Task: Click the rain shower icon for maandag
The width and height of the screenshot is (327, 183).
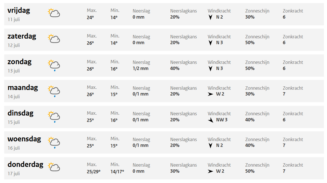Action: coord(54,91)
